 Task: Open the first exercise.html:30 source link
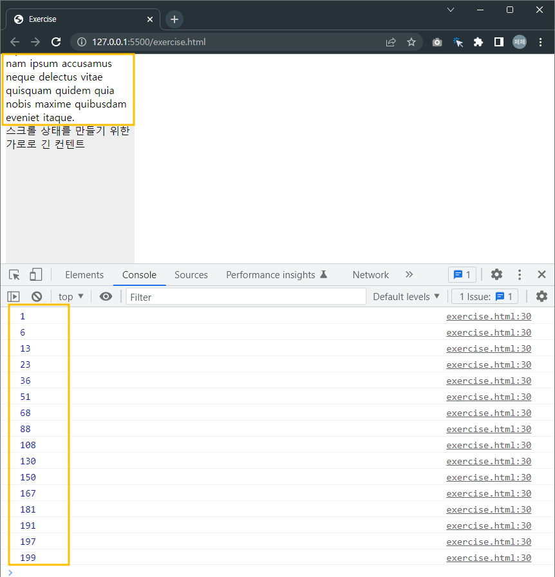tap(488, 316)
